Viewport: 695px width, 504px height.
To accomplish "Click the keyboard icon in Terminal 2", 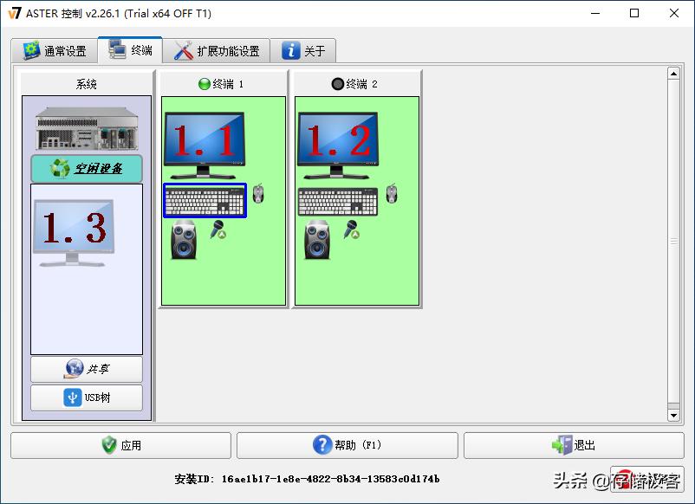I will [x=336, y=202].
